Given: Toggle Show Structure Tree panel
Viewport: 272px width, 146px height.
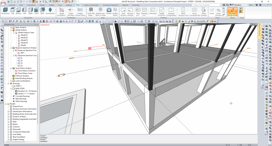Looking at the screenshot, I should coord(183,11).
